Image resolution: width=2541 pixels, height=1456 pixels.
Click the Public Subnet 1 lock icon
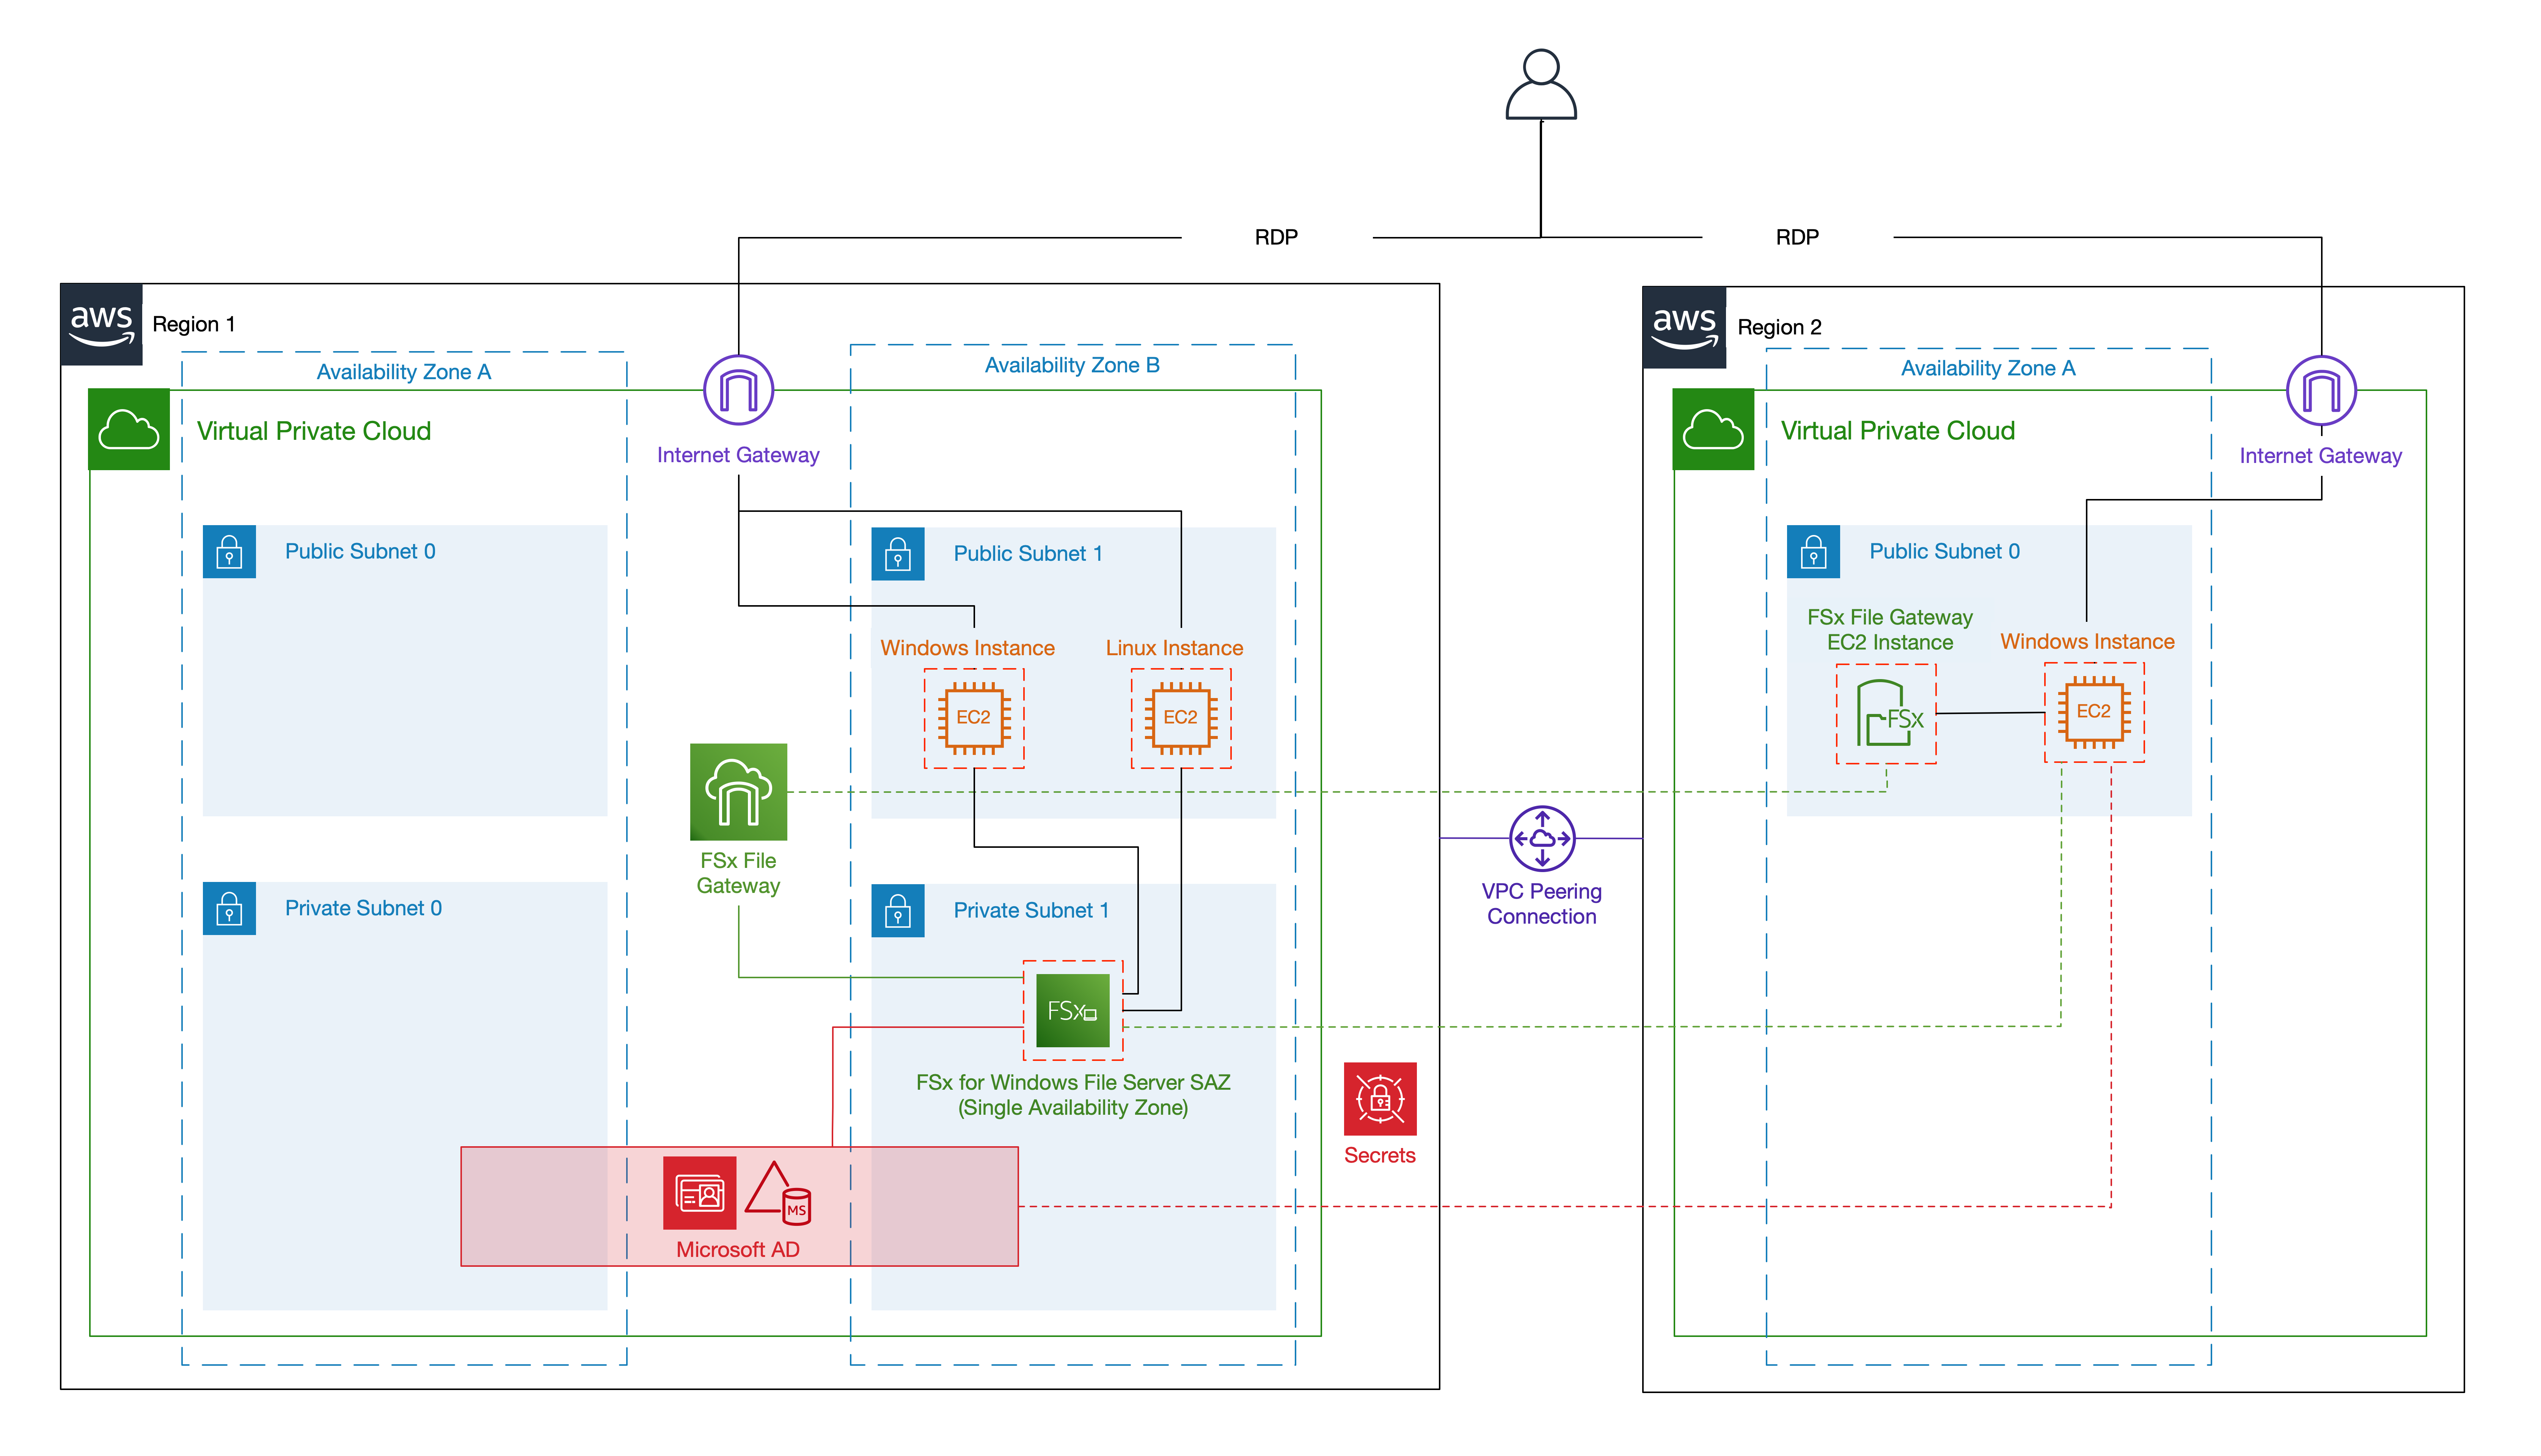(x=898, y=554)
